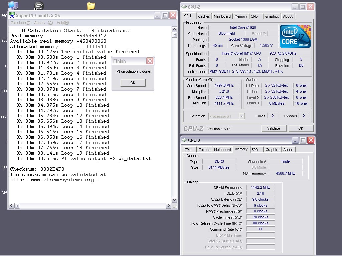Click the CAS# Latency value '9.0 clocks'
This screenshot has width=342, height=256.
[x=261, y=199]
